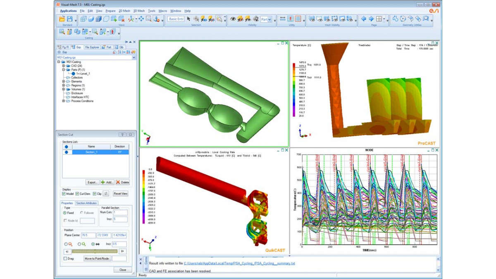Switch to the File Explorer tab
The height and width of the screenshot is (279, 496).
coord(92,47)
